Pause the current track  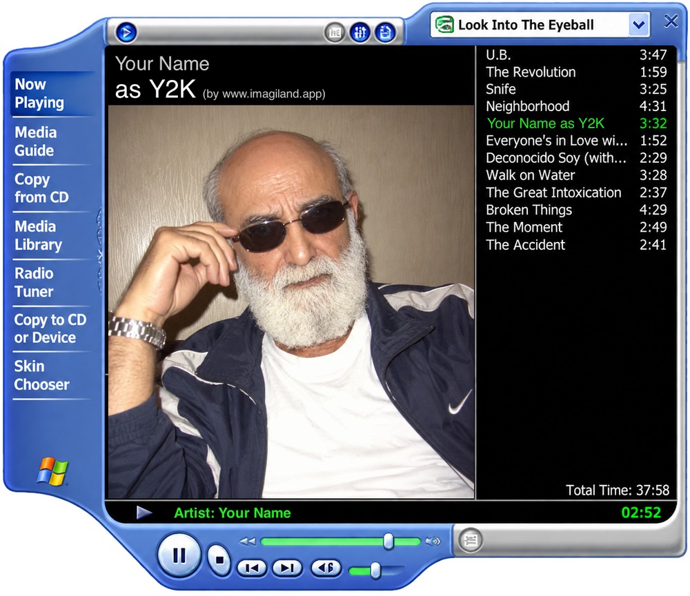pyautogui.click(x=179, y=555)
